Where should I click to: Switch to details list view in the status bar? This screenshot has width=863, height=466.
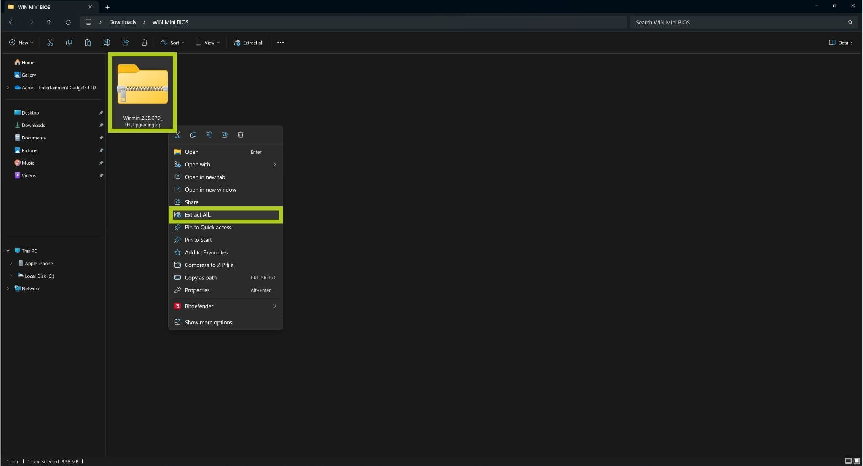click(x=848, y=461)
